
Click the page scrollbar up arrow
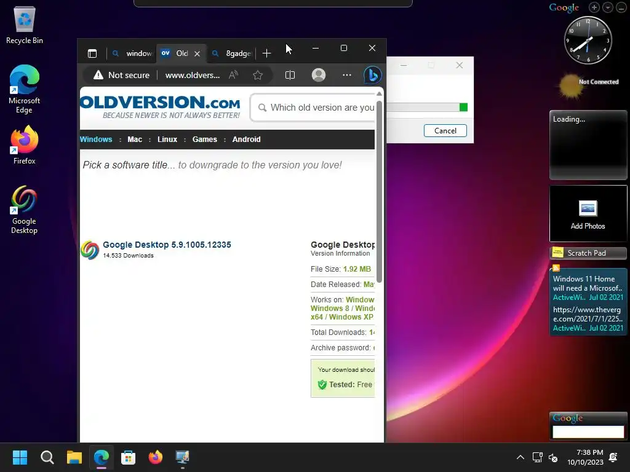379,94
